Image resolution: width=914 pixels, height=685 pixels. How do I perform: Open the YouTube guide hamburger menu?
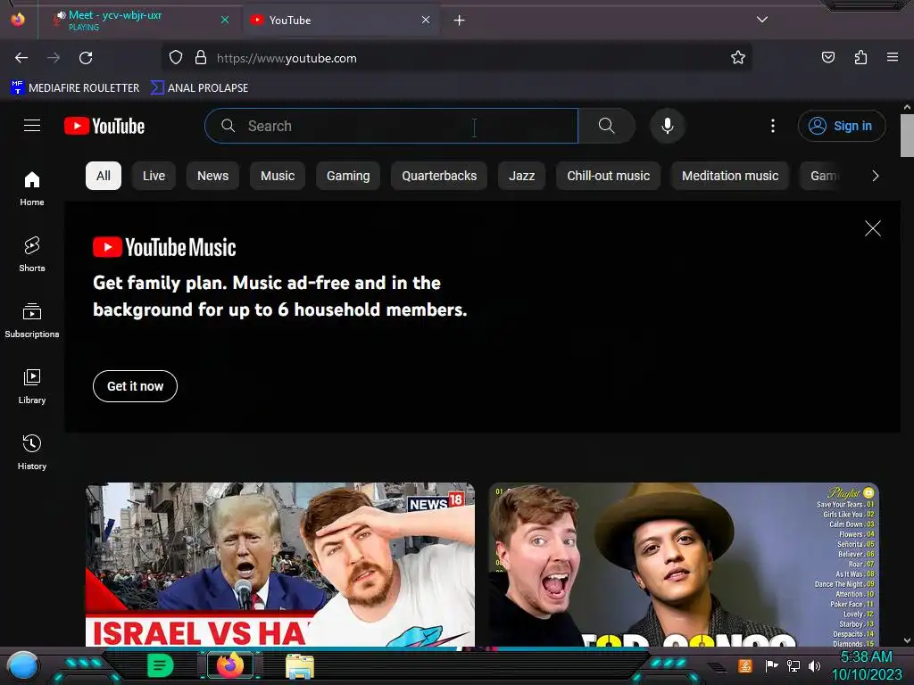click(32, 126)
